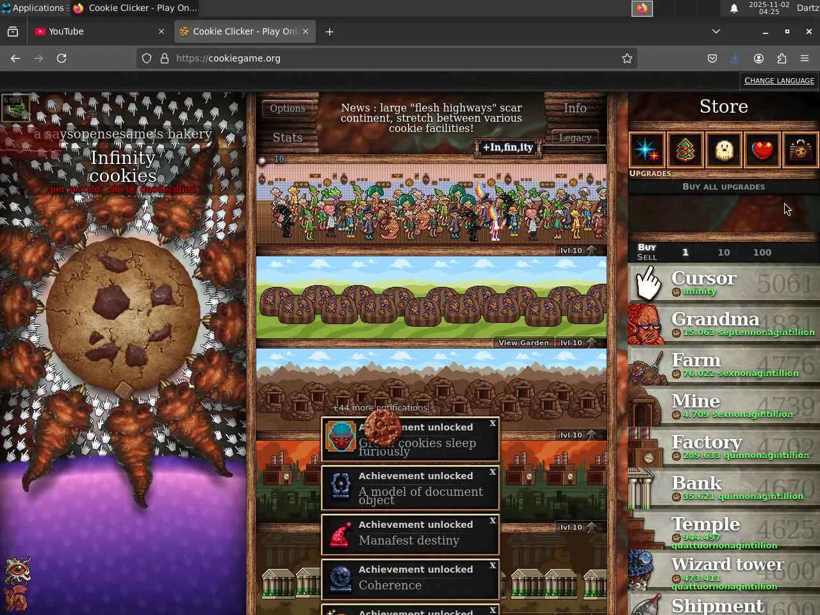Open the Firefox extensions icon
The width and height of the screenshot is (820, 615).
click(782, 58)
